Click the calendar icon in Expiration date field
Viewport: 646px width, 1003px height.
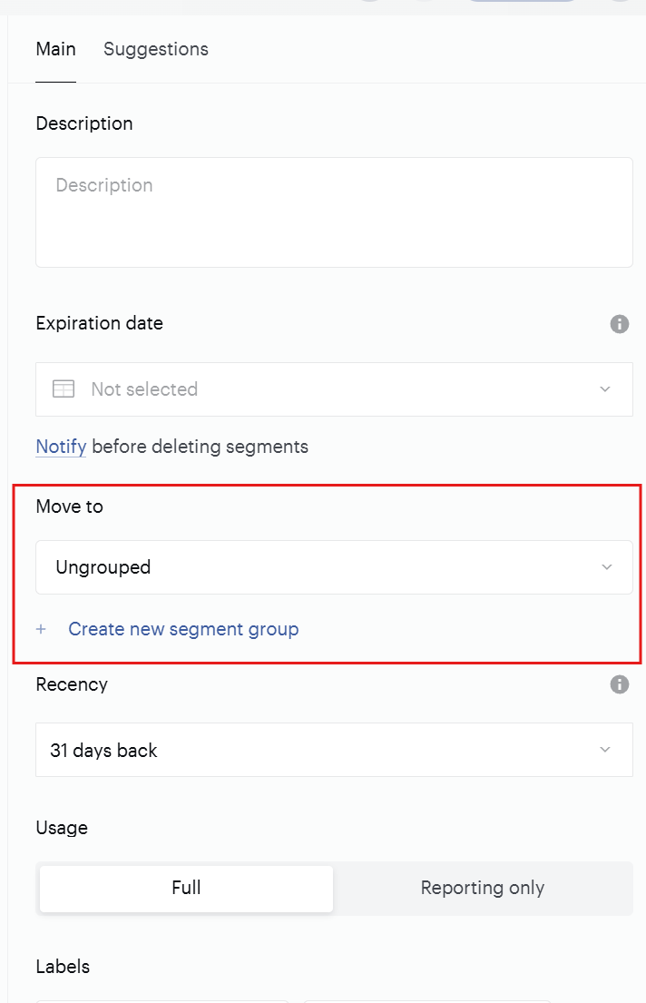coord(64,388)
